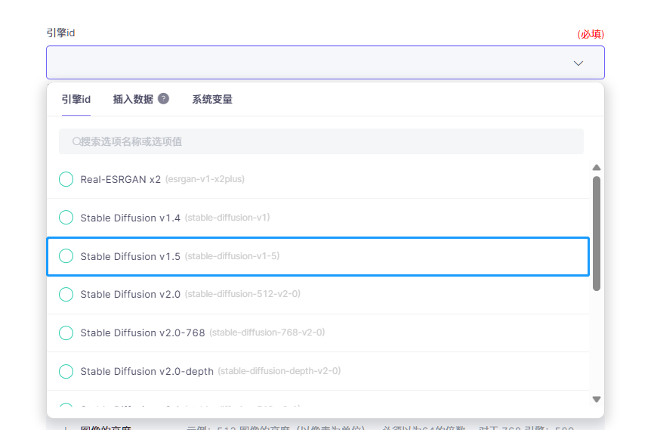Focus the search options input field
The height and width of the screenshot is (430, 651).
click(x=322, y=141)
